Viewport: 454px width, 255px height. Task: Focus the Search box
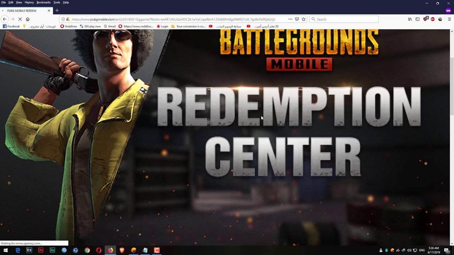[x=344, y=19]
